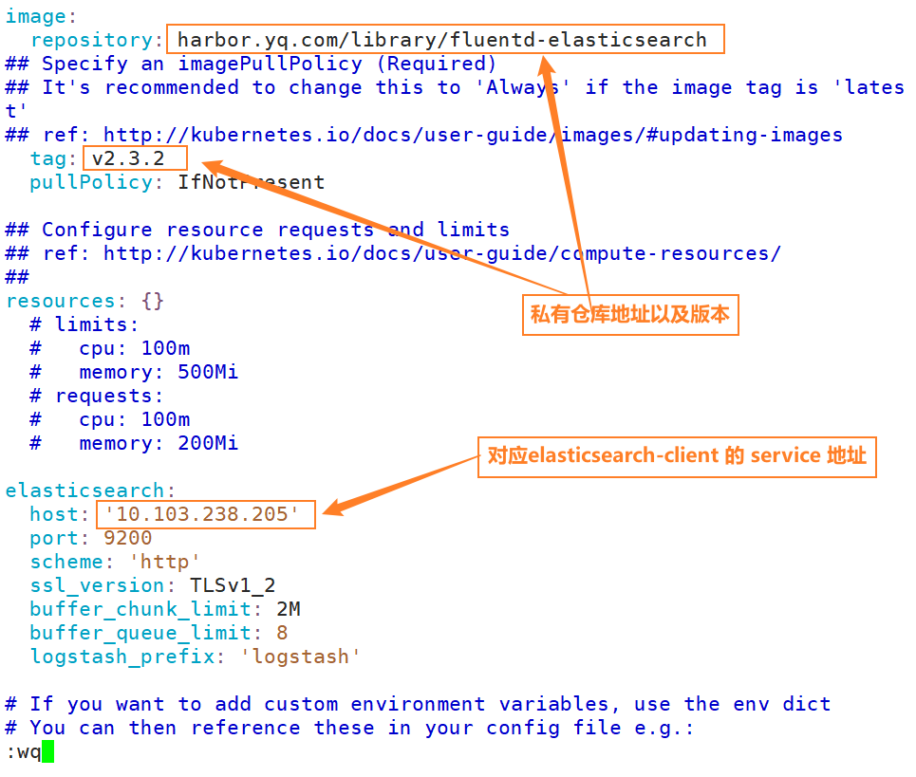Open the updating-images kubernetes.io docs URL
The image size is (916, 777).
[x=472, y=135]
